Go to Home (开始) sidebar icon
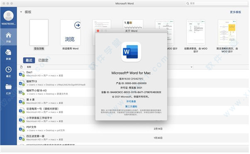 click(x=8, y=35)
